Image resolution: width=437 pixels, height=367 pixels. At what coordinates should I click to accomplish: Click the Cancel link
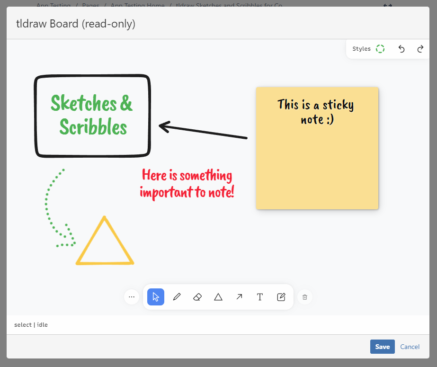(410, 347)
